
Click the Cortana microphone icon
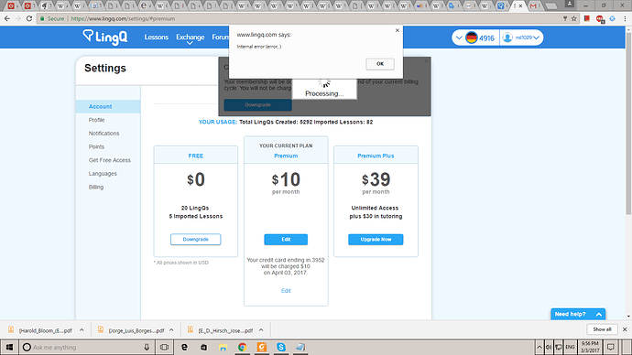(147, 347)
